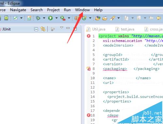Image resolution: width=163 pixels, height=124 pixels.
Task: Click the <project xmlns text on line 1
Action: [114, 36]
